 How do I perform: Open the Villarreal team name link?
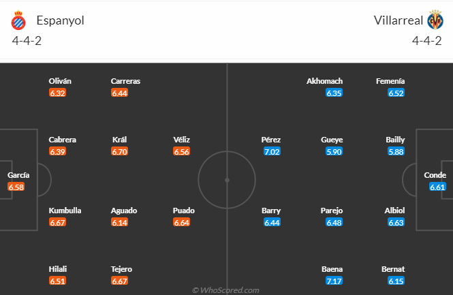[x=399, y=20]
